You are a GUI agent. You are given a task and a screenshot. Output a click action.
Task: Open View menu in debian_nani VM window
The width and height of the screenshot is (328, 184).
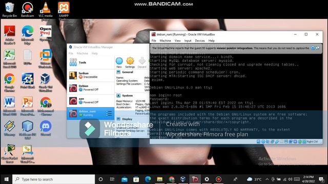(x=178, y=41)
